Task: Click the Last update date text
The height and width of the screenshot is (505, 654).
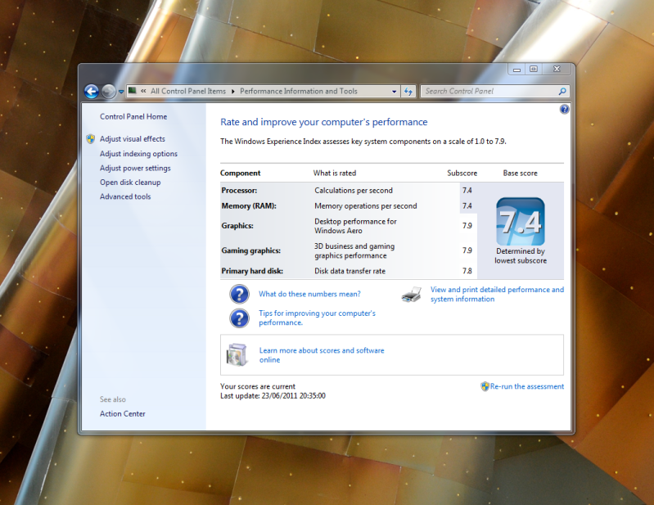Action: click(x=273, y=396)
